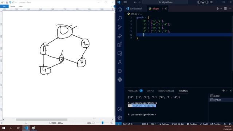Image resolution: width=233 pixels, height=131 pixels.
Task: Open the VS Code hamburger menu
Action: click(125, 2)
